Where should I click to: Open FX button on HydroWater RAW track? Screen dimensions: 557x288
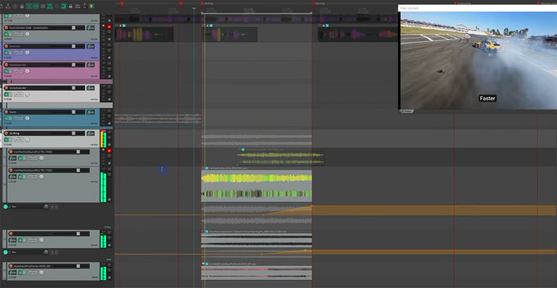point(8,34)
